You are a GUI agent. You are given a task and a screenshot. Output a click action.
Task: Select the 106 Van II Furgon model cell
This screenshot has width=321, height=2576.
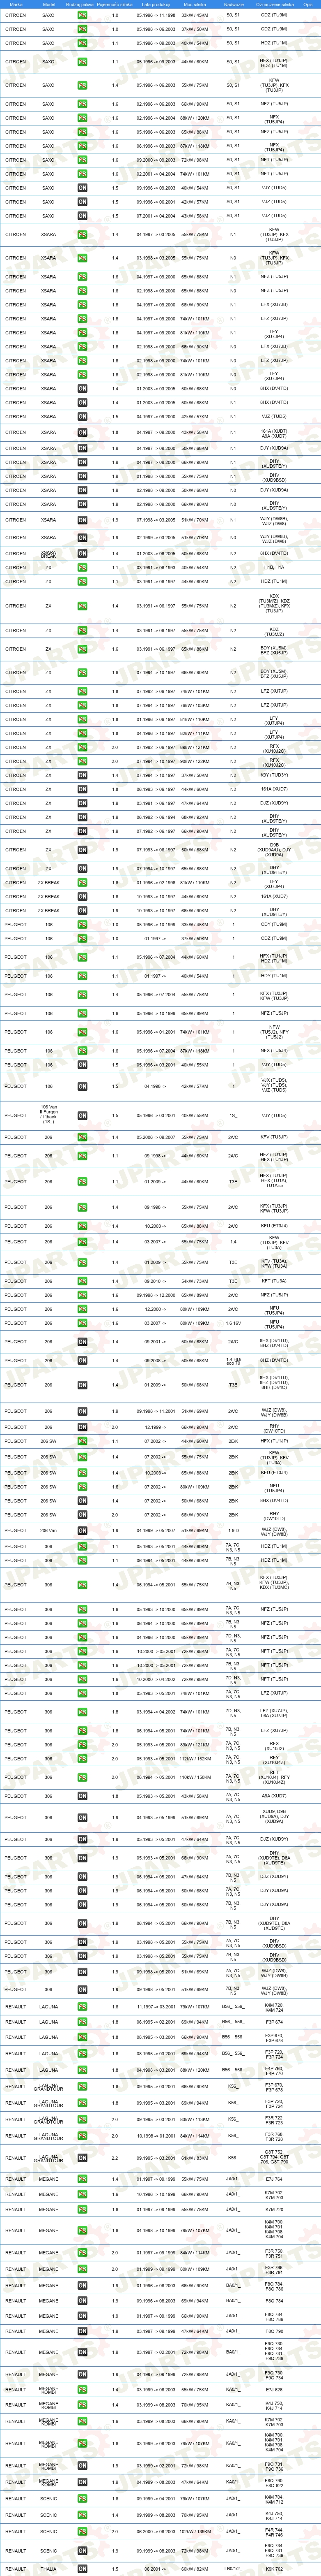pos(49,1116)
